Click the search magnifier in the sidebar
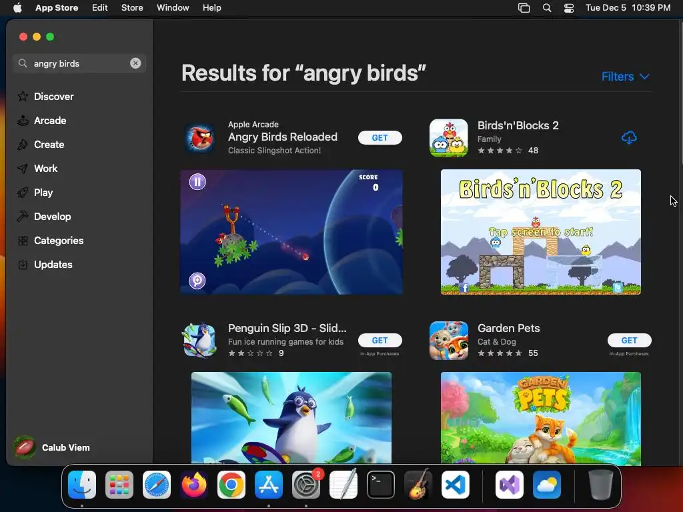The image size is (683, 512). [23, 63]
